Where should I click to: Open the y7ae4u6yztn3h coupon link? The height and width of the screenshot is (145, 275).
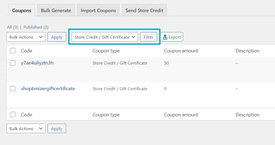coord(37,63)
